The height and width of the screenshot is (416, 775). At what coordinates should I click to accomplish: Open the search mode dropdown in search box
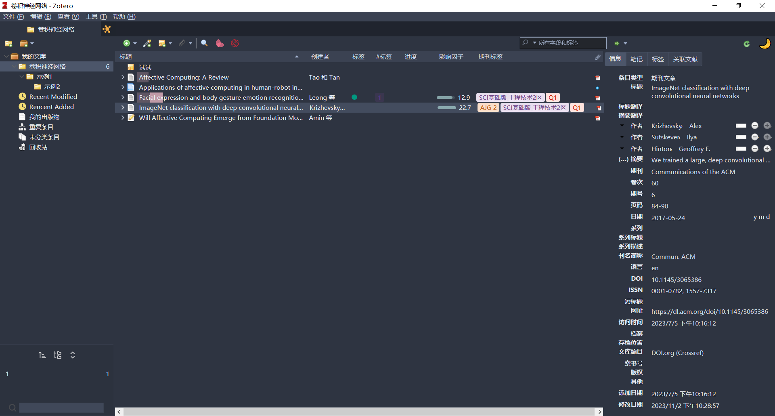(x=534, y=43)
